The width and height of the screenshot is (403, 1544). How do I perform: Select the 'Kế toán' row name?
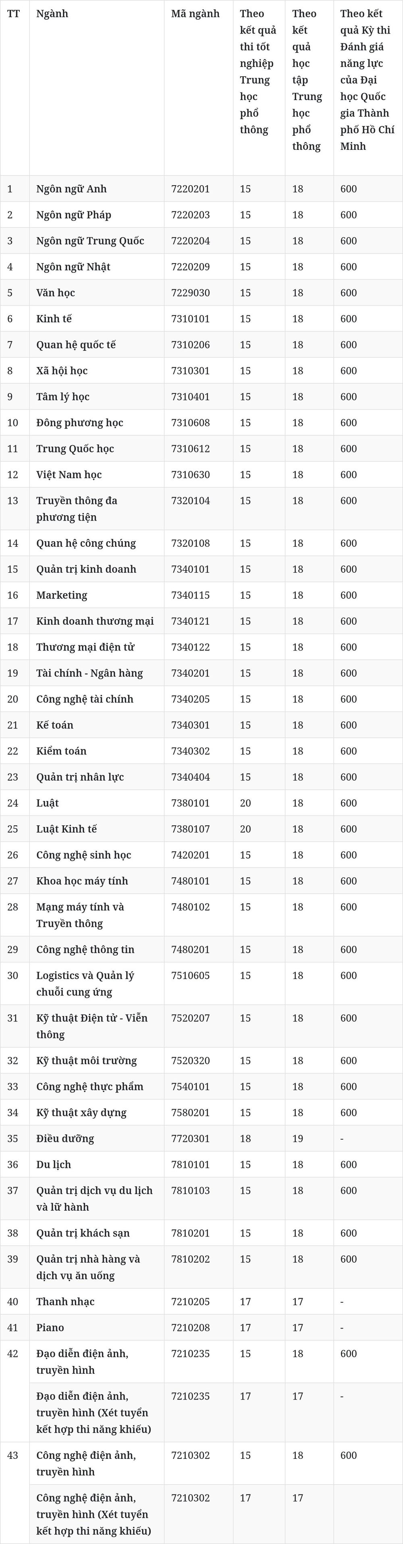point(54,725)
